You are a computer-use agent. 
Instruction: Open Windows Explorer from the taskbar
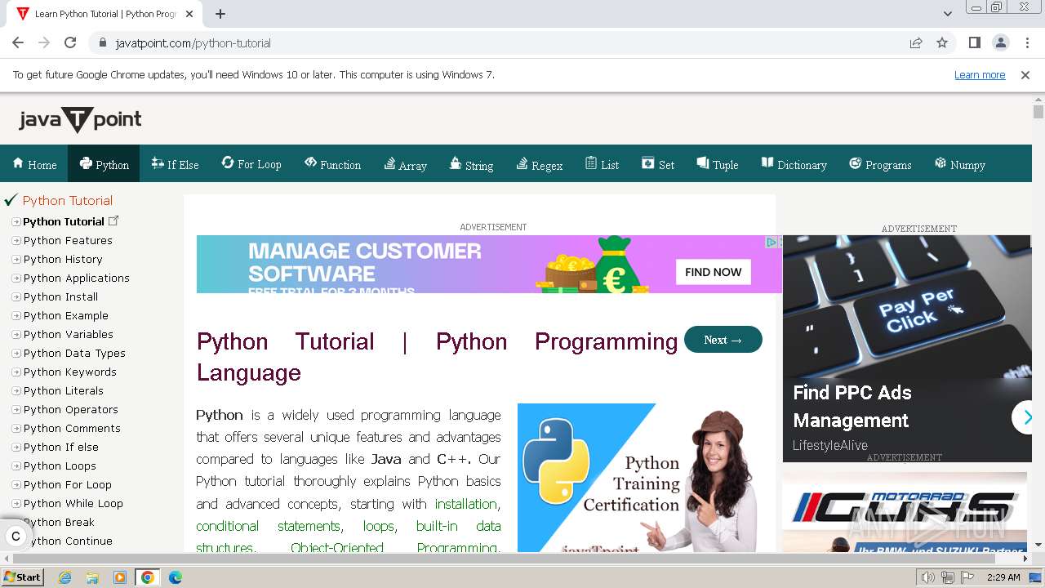[92, 577]
